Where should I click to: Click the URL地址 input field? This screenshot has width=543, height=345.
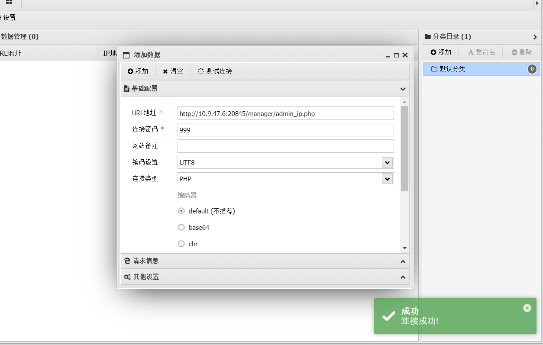pos(285,113)
